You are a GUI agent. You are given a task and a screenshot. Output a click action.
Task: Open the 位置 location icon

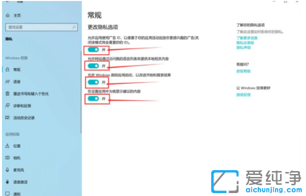(7, 146)
